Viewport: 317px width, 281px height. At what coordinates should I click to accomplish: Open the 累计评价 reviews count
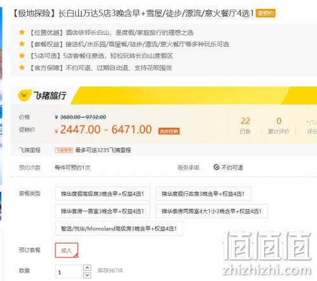pos(278,126)
